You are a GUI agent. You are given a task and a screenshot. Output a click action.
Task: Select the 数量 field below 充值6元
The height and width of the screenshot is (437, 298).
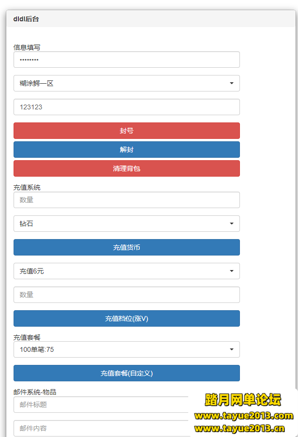coord(126,295)
